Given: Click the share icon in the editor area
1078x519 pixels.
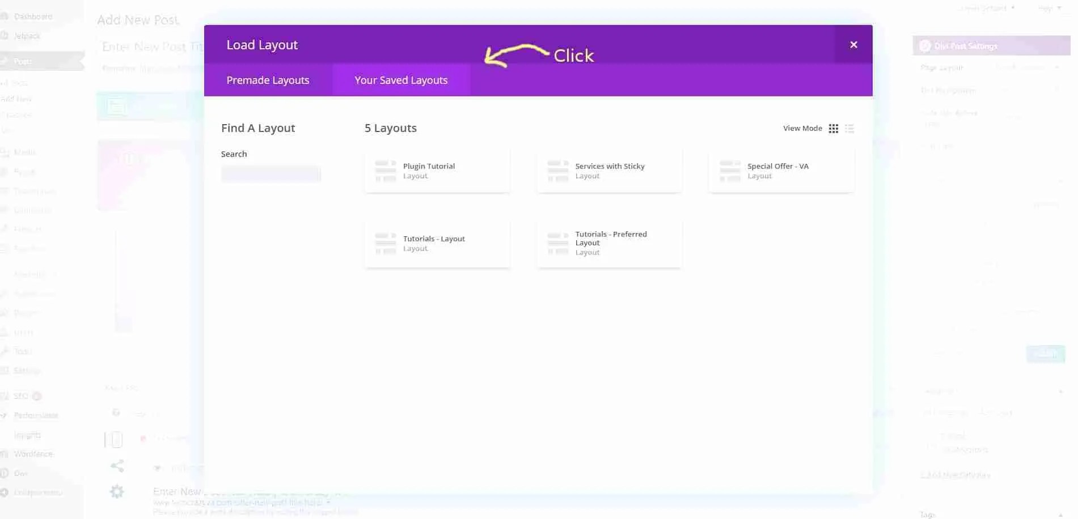Looking at the screenshot, I should click(117, 465).
